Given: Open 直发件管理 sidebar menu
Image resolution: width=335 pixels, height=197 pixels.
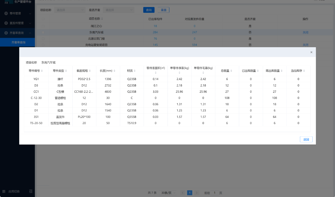Looking at the screenshot, I should click(17, 23).
